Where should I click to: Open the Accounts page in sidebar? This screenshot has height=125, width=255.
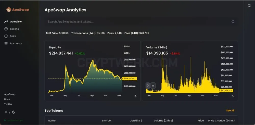[16, 43]
